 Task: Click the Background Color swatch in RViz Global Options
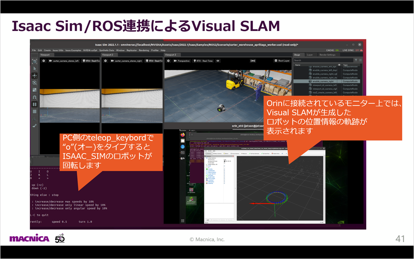pos(224,161)
